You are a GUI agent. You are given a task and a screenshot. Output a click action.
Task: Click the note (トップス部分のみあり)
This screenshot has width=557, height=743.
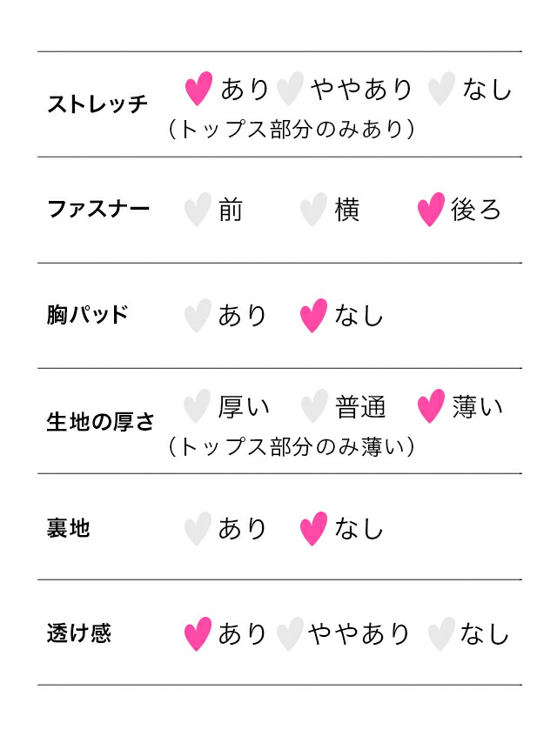(291, 129)
